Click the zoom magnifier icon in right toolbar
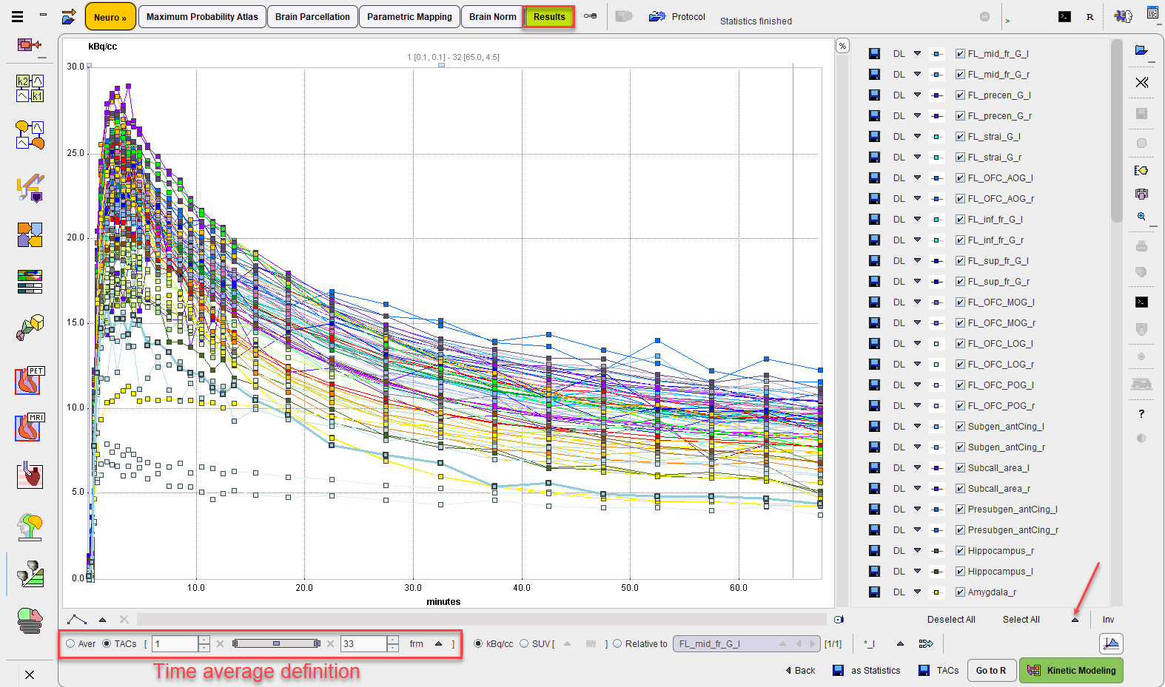 pyautogui.click(x=1141, y=217)
